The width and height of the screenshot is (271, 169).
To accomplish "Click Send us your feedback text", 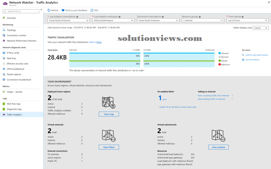I will pyautogui.click(x=76, y=10).
